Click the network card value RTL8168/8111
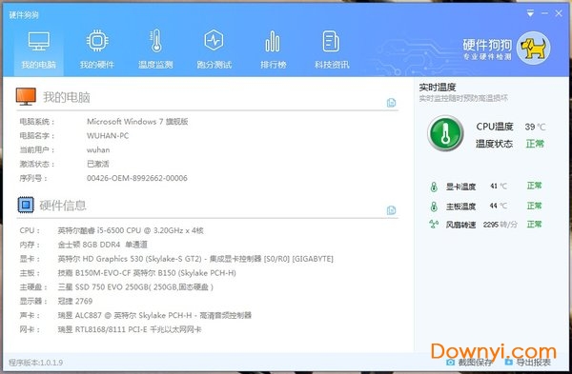The width and height of the screenshot is (572, 374). 130,329
